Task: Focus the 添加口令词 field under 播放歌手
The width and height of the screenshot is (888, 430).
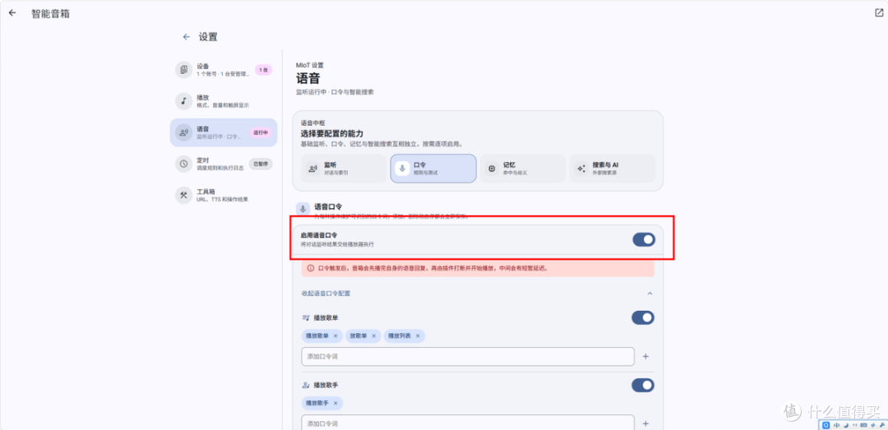Action: (x=468, y=423)
